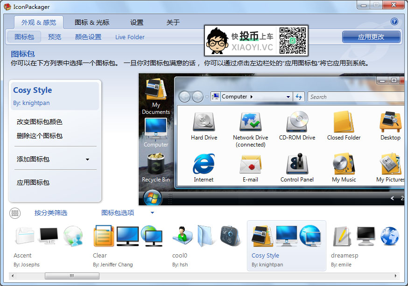Pick cool0 package blue folder icon

(206, 236)
